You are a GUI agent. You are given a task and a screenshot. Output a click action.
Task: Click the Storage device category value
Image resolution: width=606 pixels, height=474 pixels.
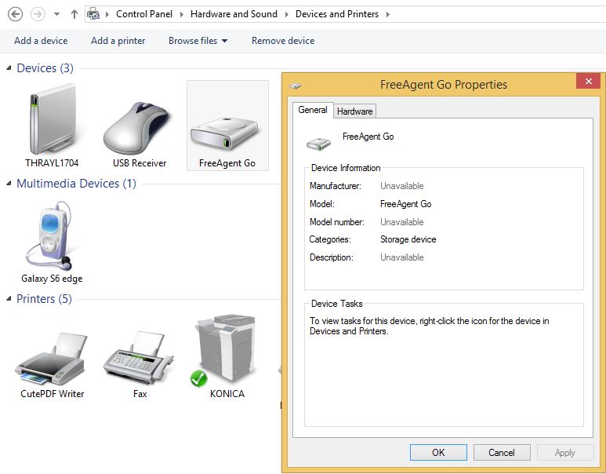[x=408, y=239]
